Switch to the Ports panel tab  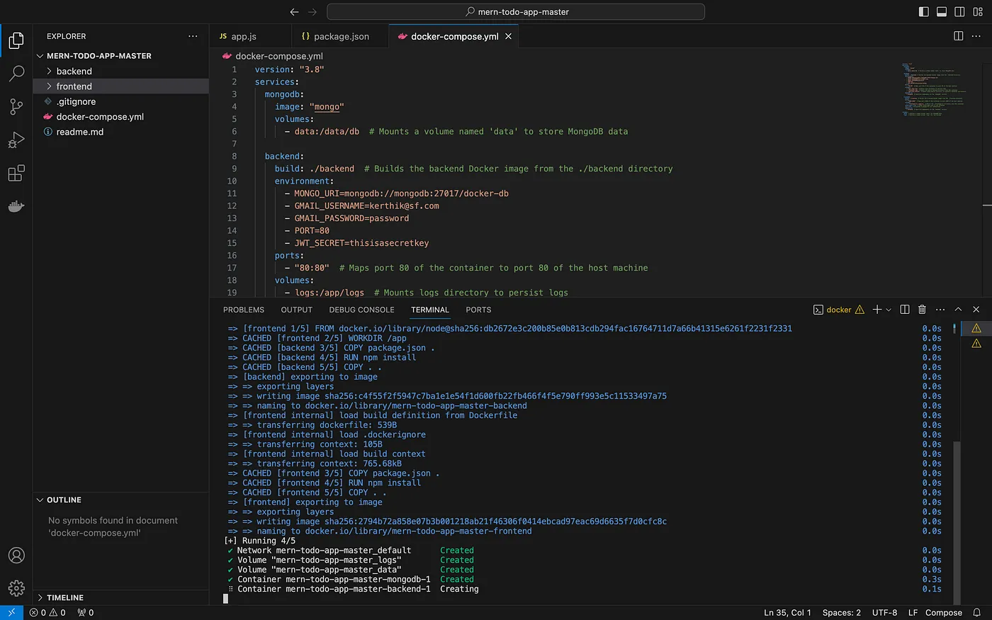click(478, 310)
